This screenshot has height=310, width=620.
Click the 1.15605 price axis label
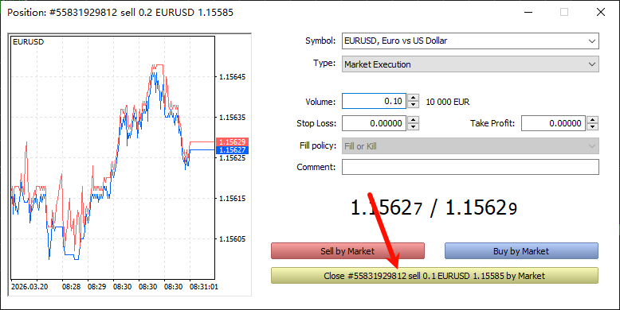(233, 239)
